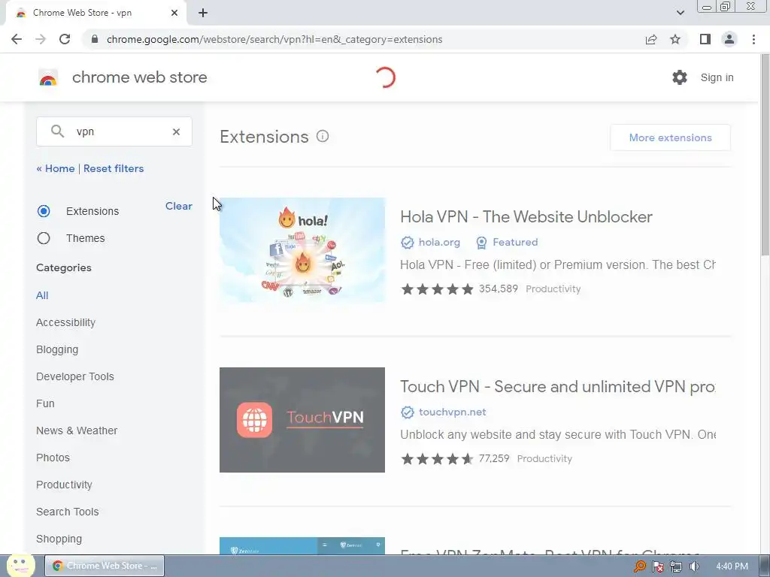Viewport: 770px width, 577px height.
Task: Click the Chrome Web Store rainbow logo
Action: click(x=48, y=77)
